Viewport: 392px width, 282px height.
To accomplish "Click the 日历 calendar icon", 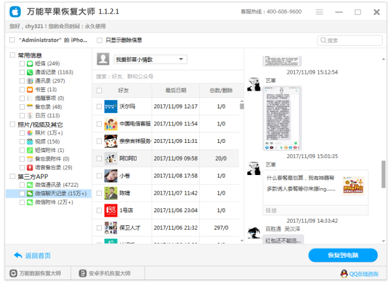I will 30,116.
